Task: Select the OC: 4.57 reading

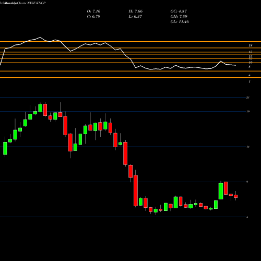Action: (179, 11)
